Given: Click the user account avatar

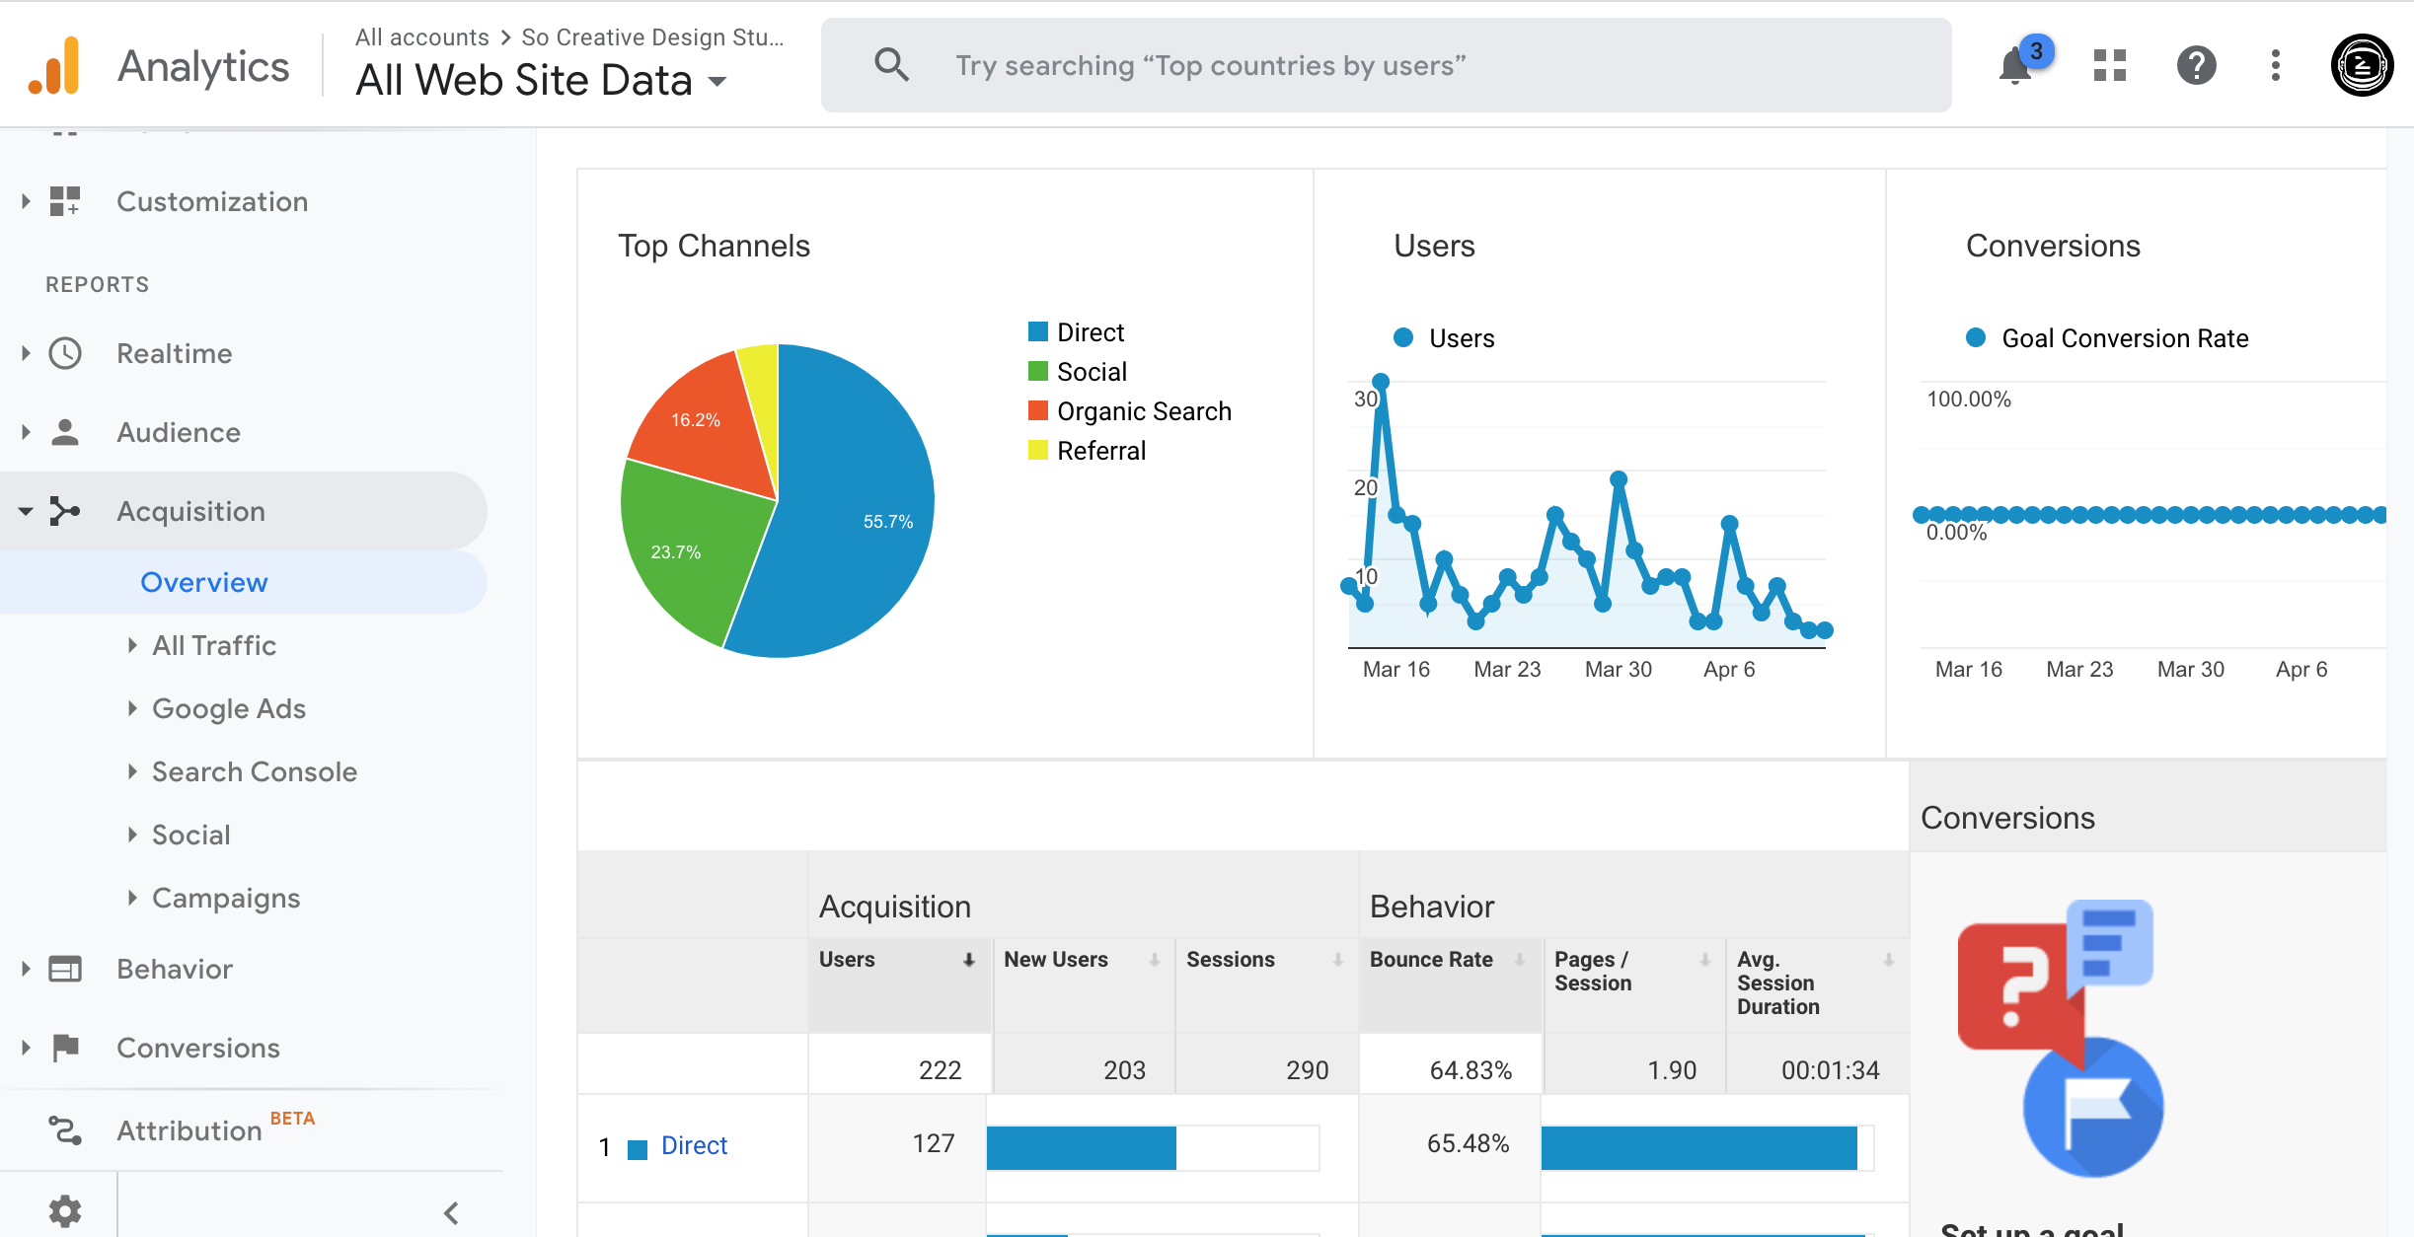Looking at the screenshot, I should [2362, 65].
